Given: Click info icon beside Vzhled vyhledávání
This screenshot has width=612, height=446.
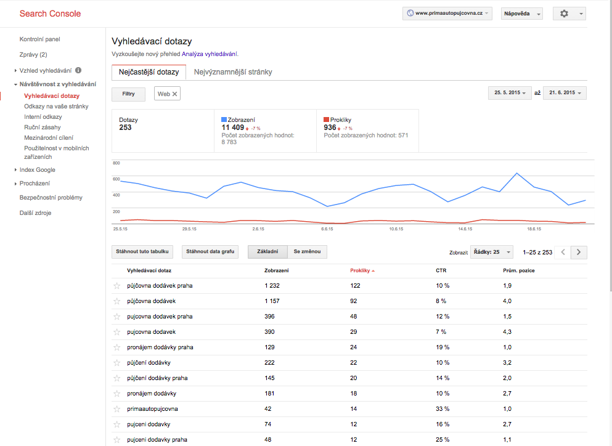Looking at the screenshot, I should click(78, 70).
